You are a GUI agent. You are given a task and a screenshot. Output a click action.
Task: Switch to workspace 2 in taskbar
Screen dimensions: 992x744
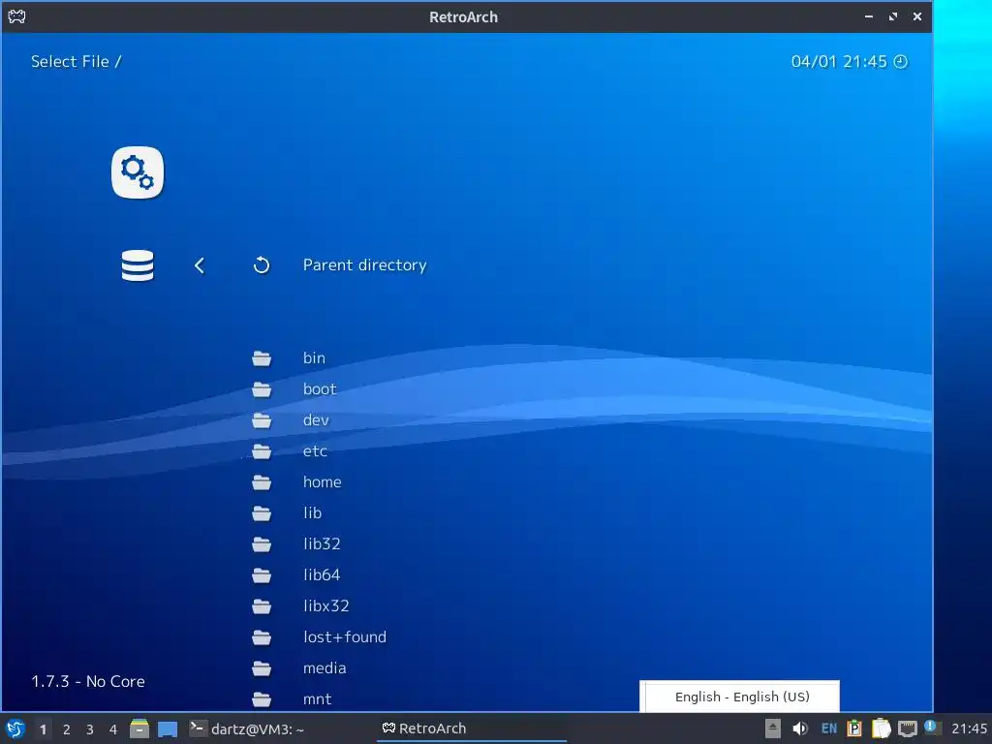(x=67, y=729)
